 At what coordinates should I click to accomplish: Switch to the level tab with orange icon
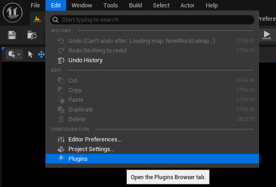point(37,18)
